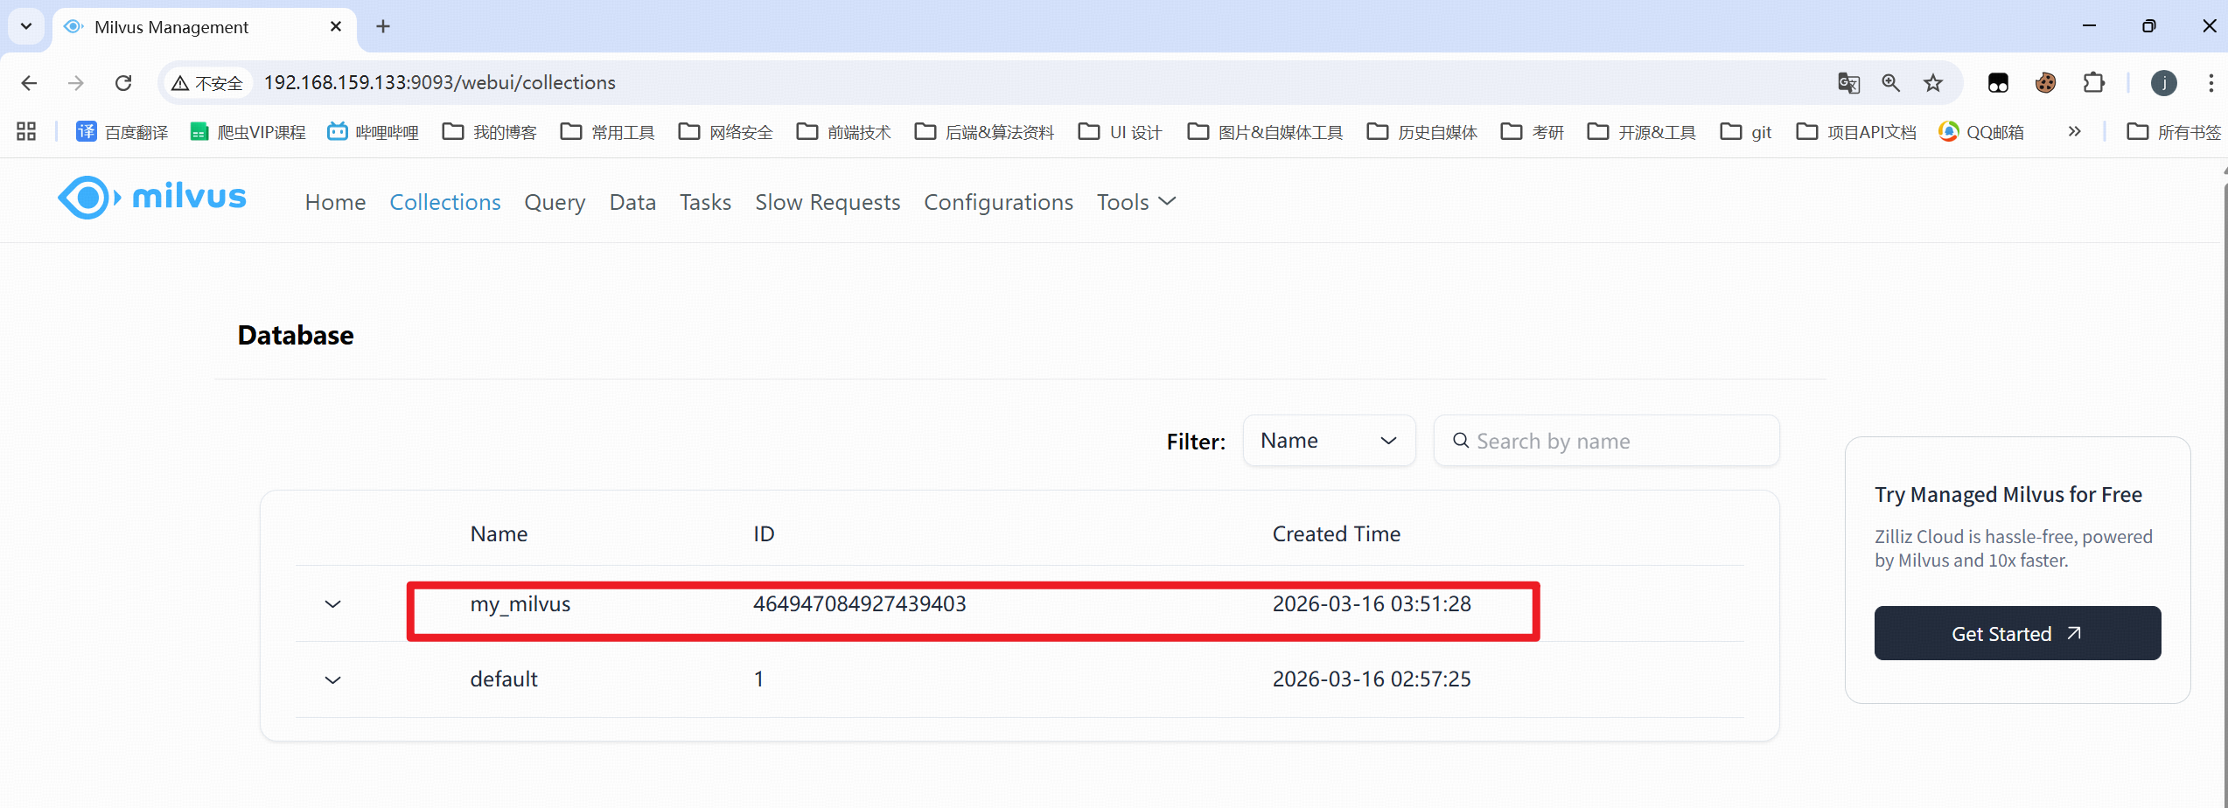Focus the Search by name field
2228x808 pixels.
[x=1606, y=441]
